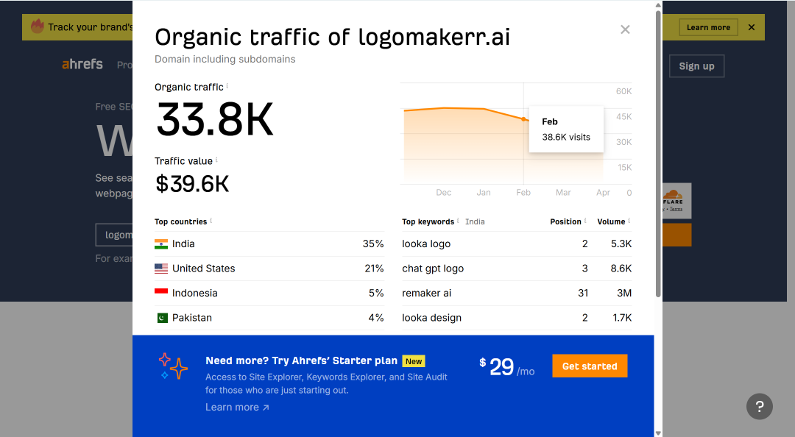Click the Jan label on chart axis
Image resolution: width=795 pixels, height=437 pixels.
[x=484, y=193]
